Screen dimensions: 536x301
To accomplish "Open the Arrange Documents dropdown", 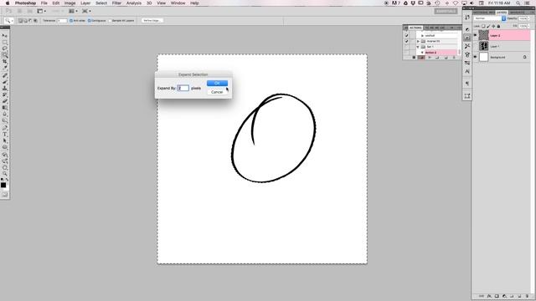I will [73, 11].
